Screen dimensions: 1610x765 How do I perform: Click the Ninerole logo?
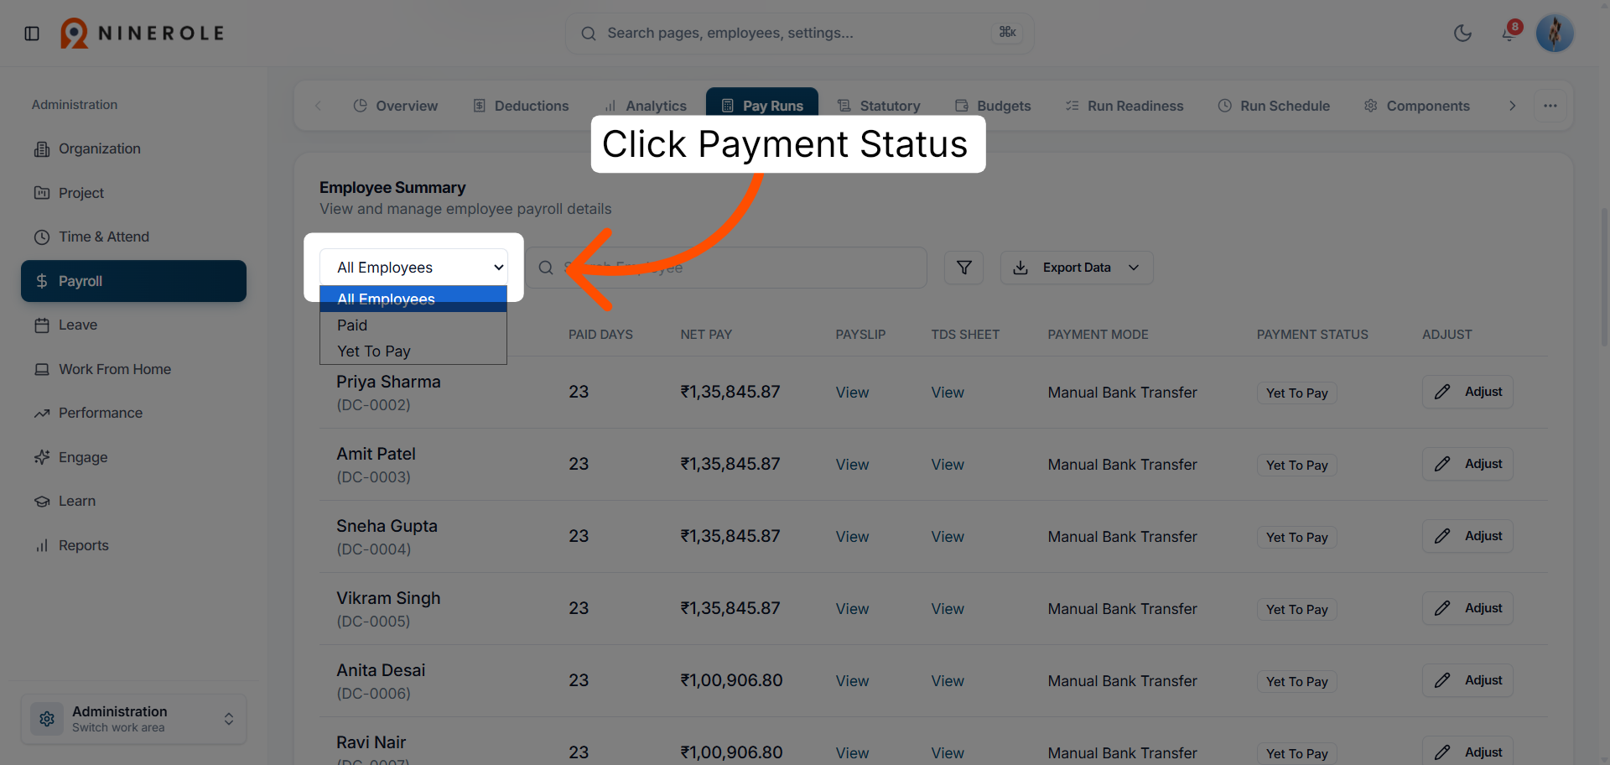tap(143, 34)
